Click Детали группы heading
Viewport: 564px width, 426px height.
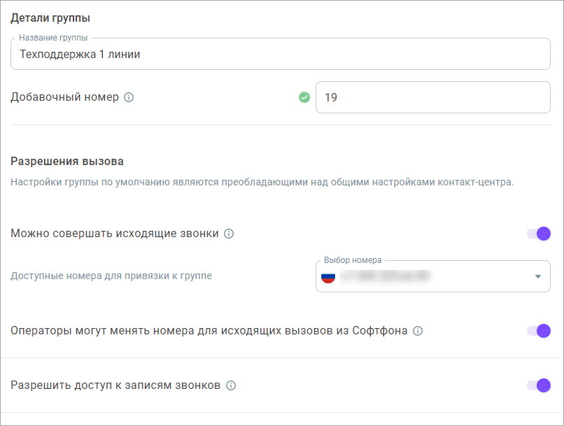click(x=50, y=18)
